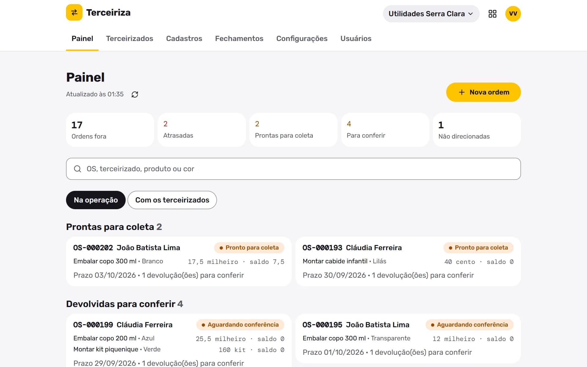The height and width of the screenshot is (367, 587).
Task: Click Pronto para coleta badge on OS-000193
Action: point(478,248)
